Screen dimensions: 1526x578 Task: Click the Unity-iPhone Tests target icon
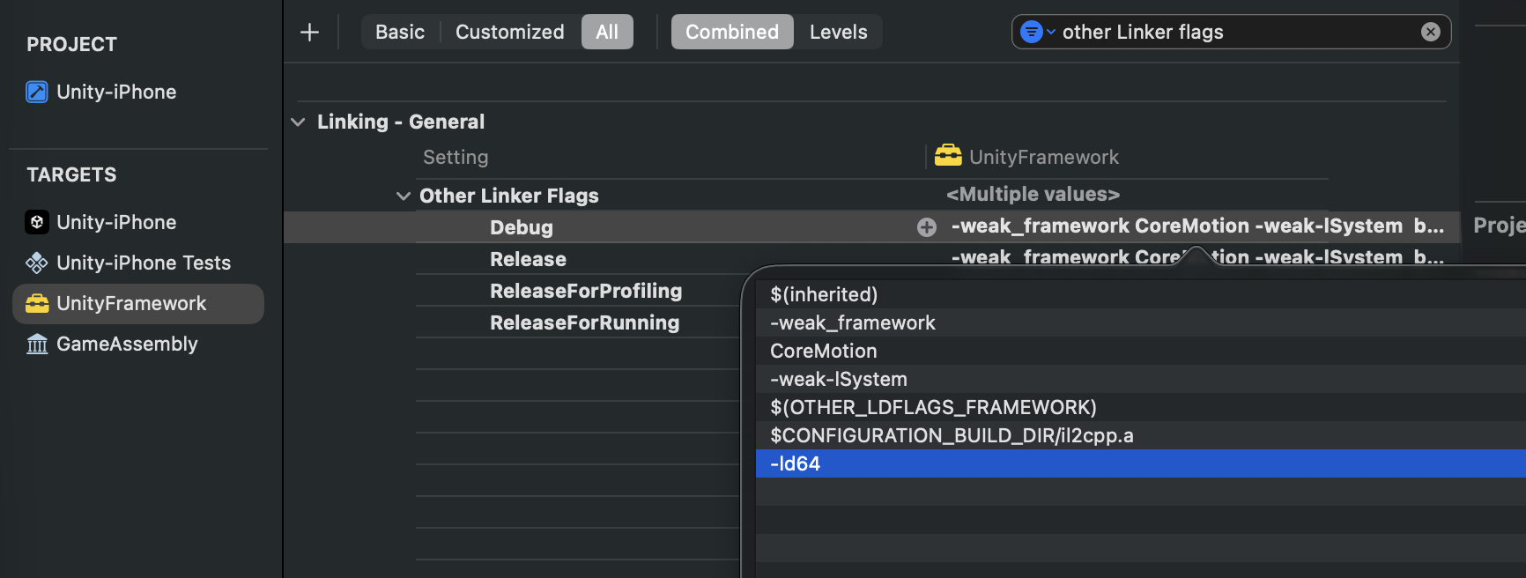click(x=37, y=263)
